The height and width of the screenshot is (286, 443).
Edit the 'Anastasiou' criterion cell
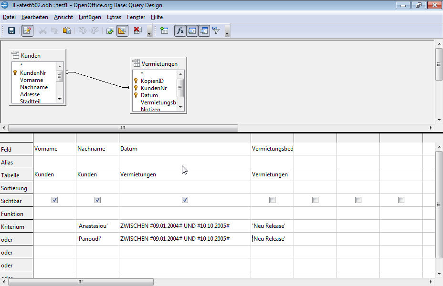(x=97, y=226)
